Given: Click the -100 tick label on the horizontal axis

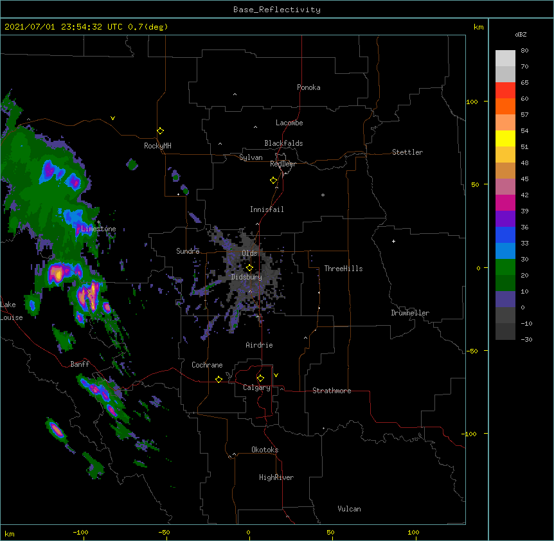Looking at the screenshot, I should pyautogui.click(x=80, y=532).
